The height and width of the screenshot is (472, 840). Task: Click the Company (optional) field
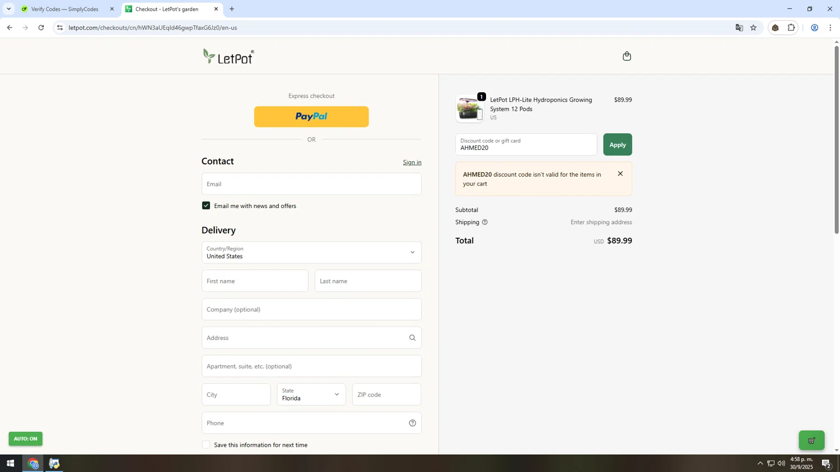click(x=311, y=309)
